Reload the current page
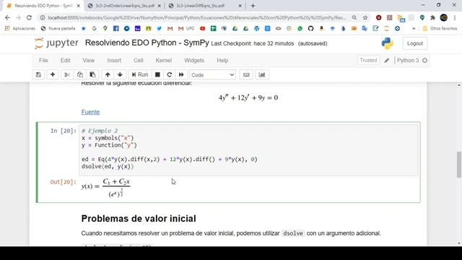Viewport: 462px width, 260px height. coord(29,17)
